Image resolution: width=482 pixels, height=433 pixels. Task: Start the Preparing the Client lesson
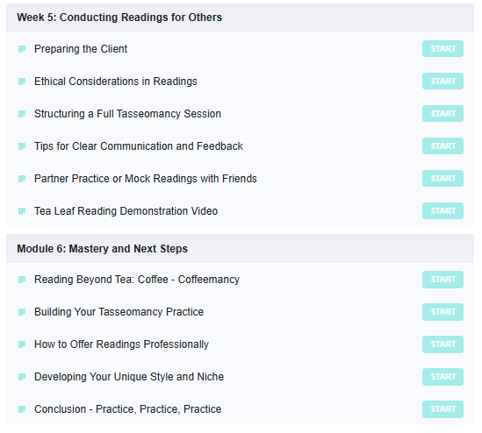(442, 49)
